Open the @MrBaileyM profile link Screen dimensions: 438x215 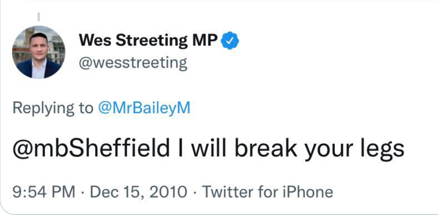pyautogui.click(x=144, y=107)
